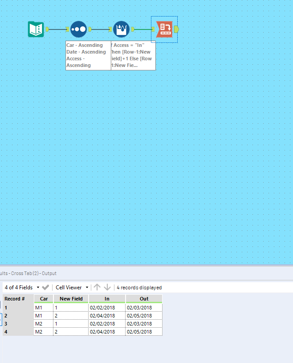293x363 pixels.
Task: Click Sort tool input anchor
Action: (67, 29)
